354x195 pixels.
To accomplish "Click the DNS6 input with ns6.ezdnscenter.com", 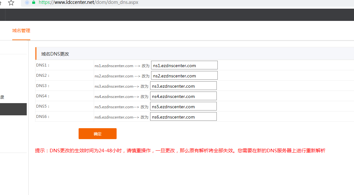I will (x=183, y=117).
